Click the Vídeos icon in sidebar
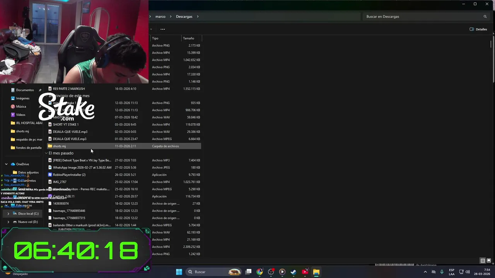 (x=13, y=115)
